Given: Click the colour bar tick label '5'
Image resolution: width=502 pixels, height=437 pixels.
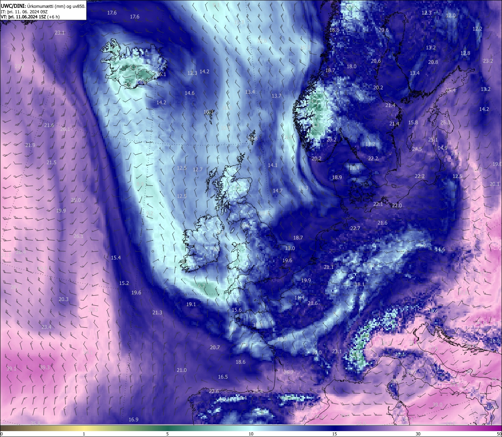Looking at the screenshot, I should click(167, 434).
